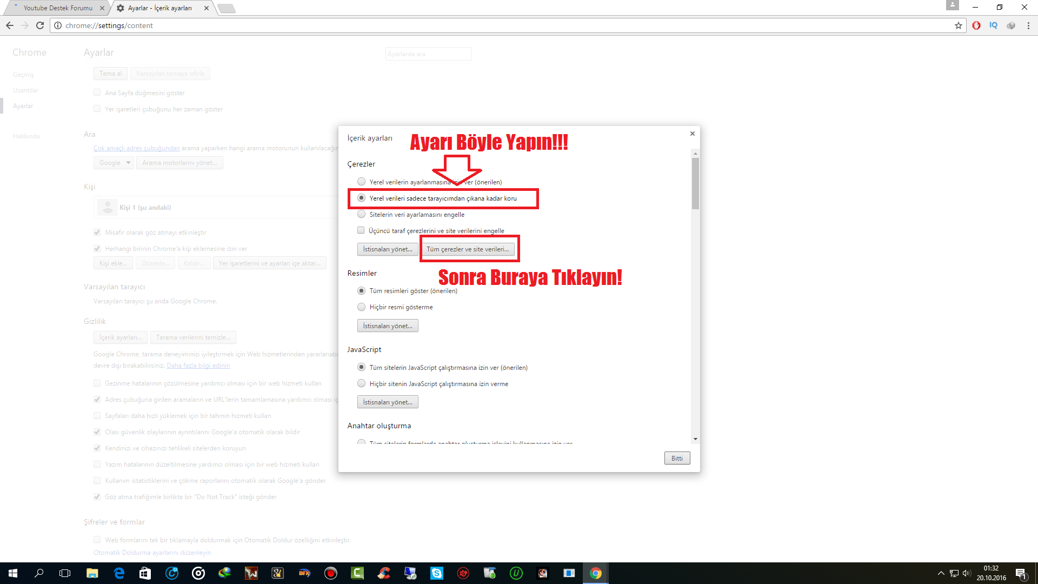Click the red Opera extension icon
Image resolution: width=1038 pixels, height=584 pixels.
[976, 25]
